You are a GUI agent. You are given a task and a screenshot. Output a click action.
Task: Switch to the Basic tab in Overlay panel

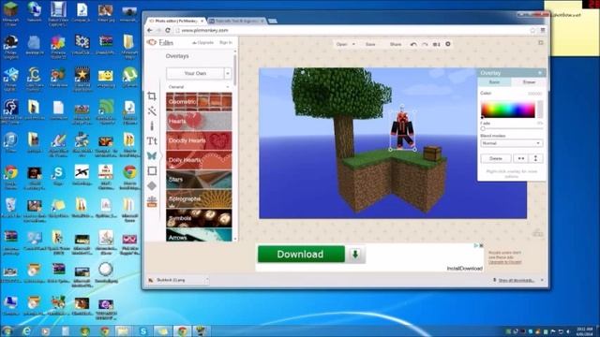coord(494,82)
